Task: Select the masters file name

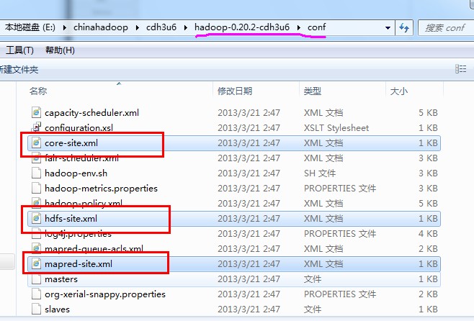Action: click(x=61, y=279)
